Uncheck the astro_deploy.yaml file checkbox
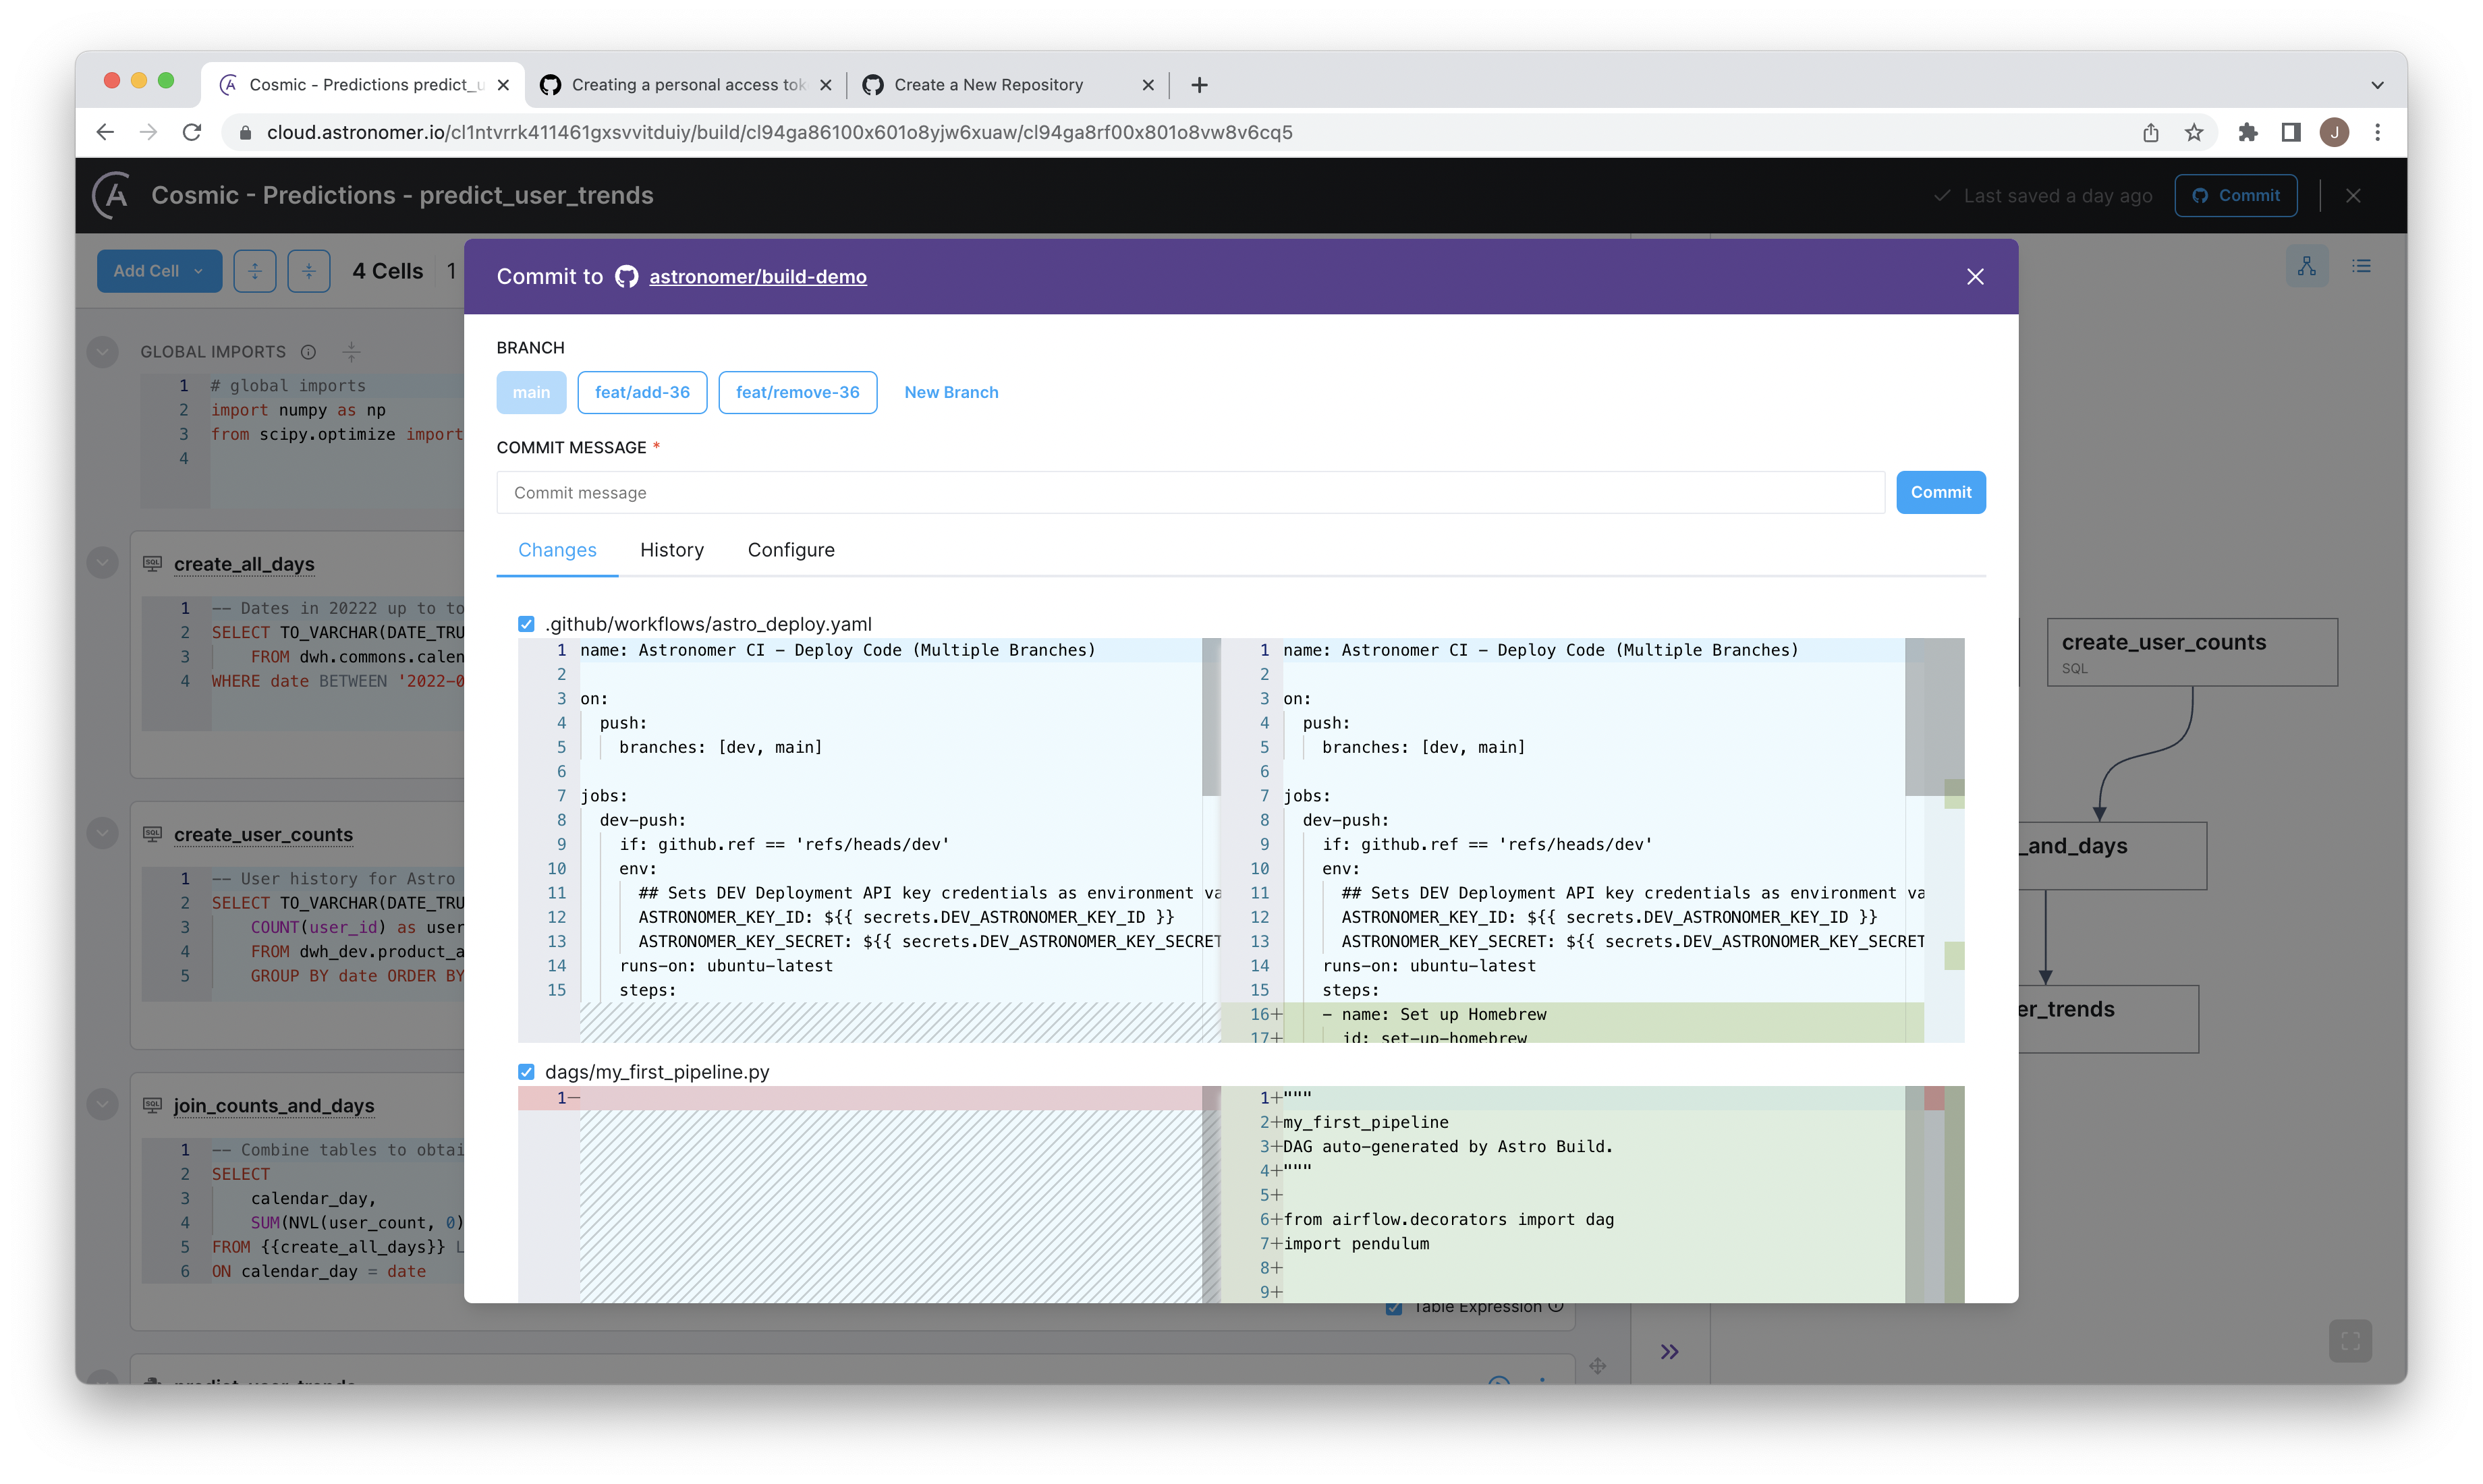The image size is (2483, 1484). (526, 624)
